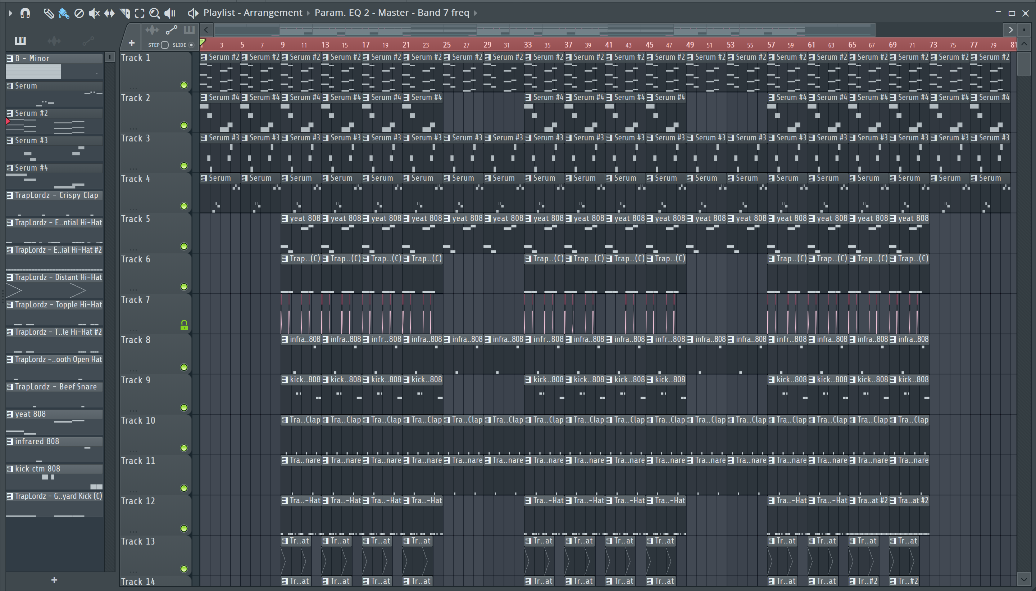Select the Delete tool
Image resolution: width=1036 pixels, height=591 pixels.
(79, 13)
